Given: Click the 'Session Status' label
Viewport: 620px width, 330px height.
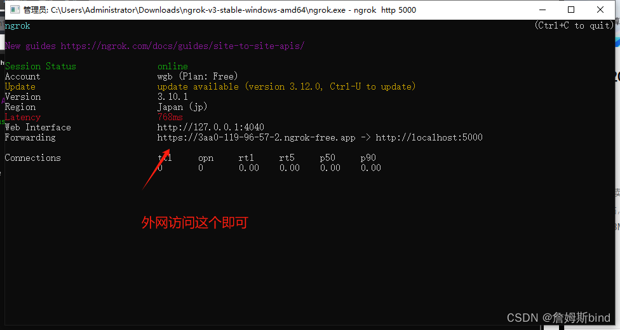Looking at the screenshot, I should point(40,66).
